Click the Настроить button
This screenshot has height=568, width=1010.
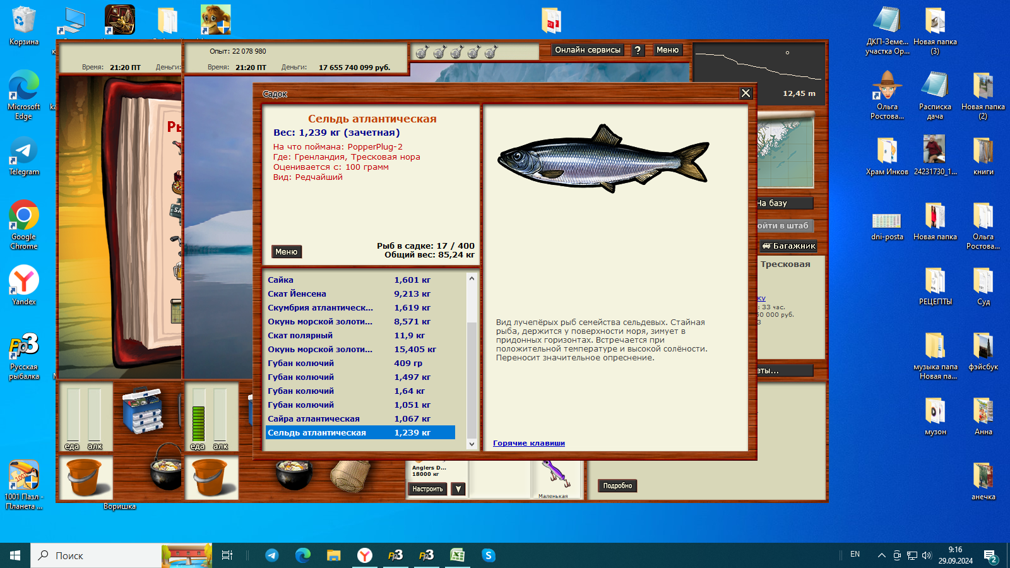[427, 489]
